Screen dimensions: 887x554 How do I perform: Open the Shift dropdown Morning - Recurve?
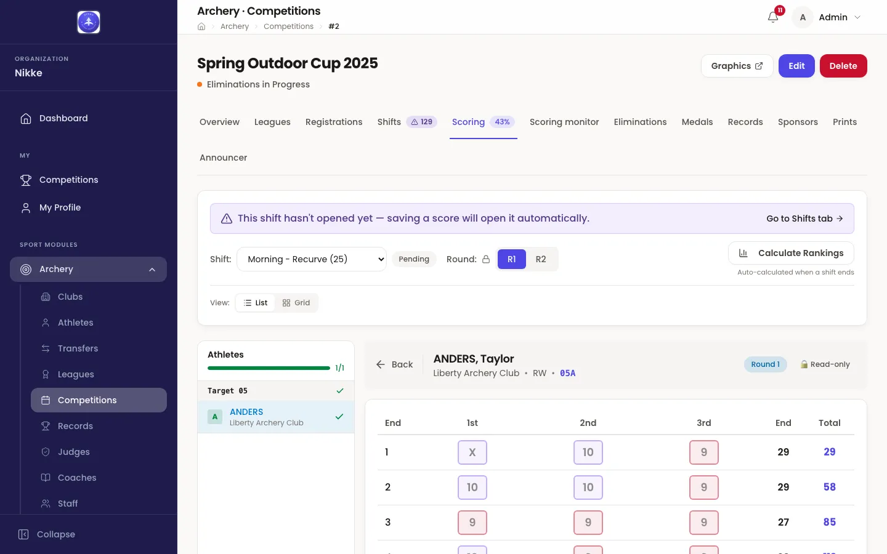312,259
